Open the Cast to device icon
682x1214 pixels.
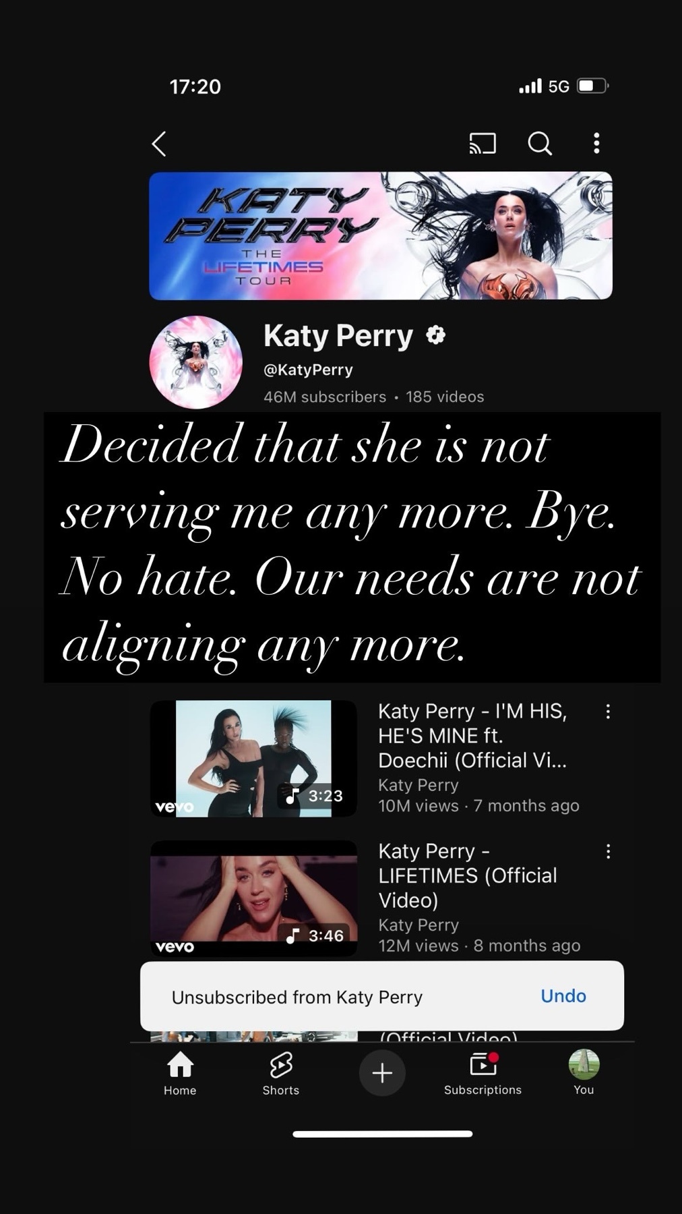[x=483, y=144]
